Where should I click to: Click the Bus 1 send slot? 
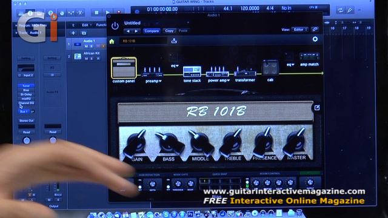(24, 111)
